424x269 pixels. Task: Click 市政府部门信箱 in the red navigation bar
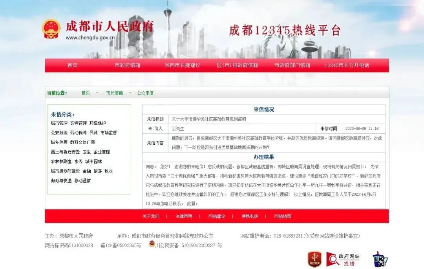point(293,65)
